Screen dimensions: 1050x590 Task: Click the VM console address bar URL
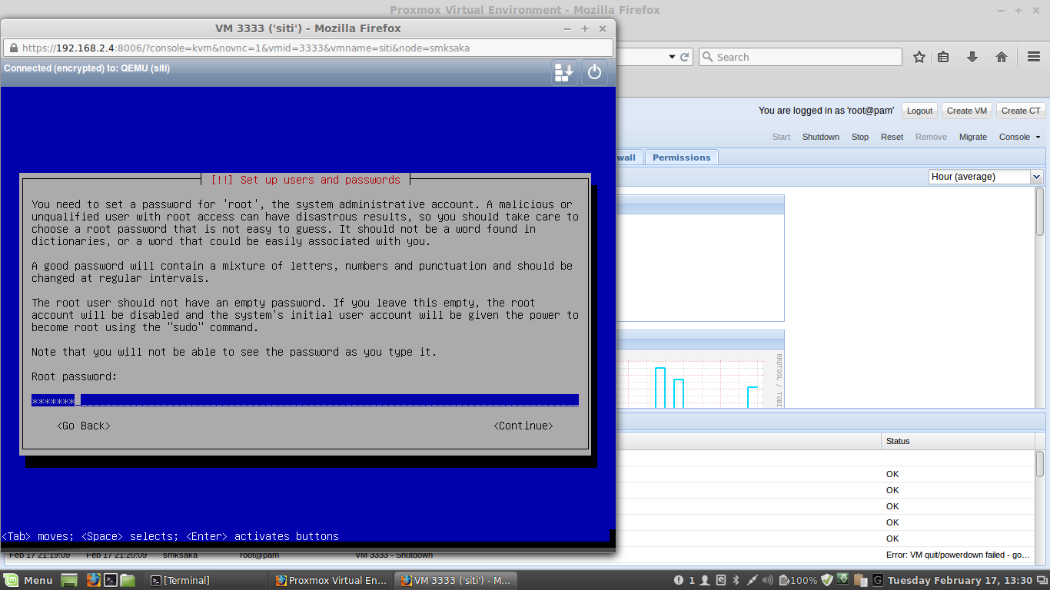click(x=246, y=48)
